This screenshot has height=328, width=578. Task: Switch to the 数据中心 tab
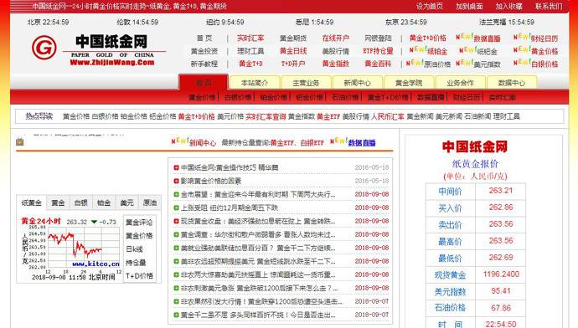point(511,83)
